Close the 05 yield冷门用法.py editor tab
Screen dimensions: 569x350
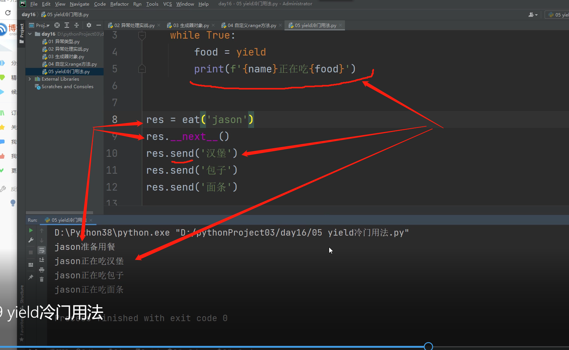pyautogui.click(x=340, y=26)
